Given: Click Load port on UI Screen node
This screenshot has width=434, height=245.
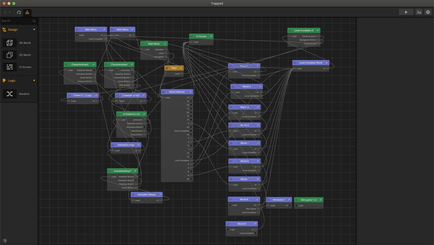Looking at the screenshot, I should (192, 42).
